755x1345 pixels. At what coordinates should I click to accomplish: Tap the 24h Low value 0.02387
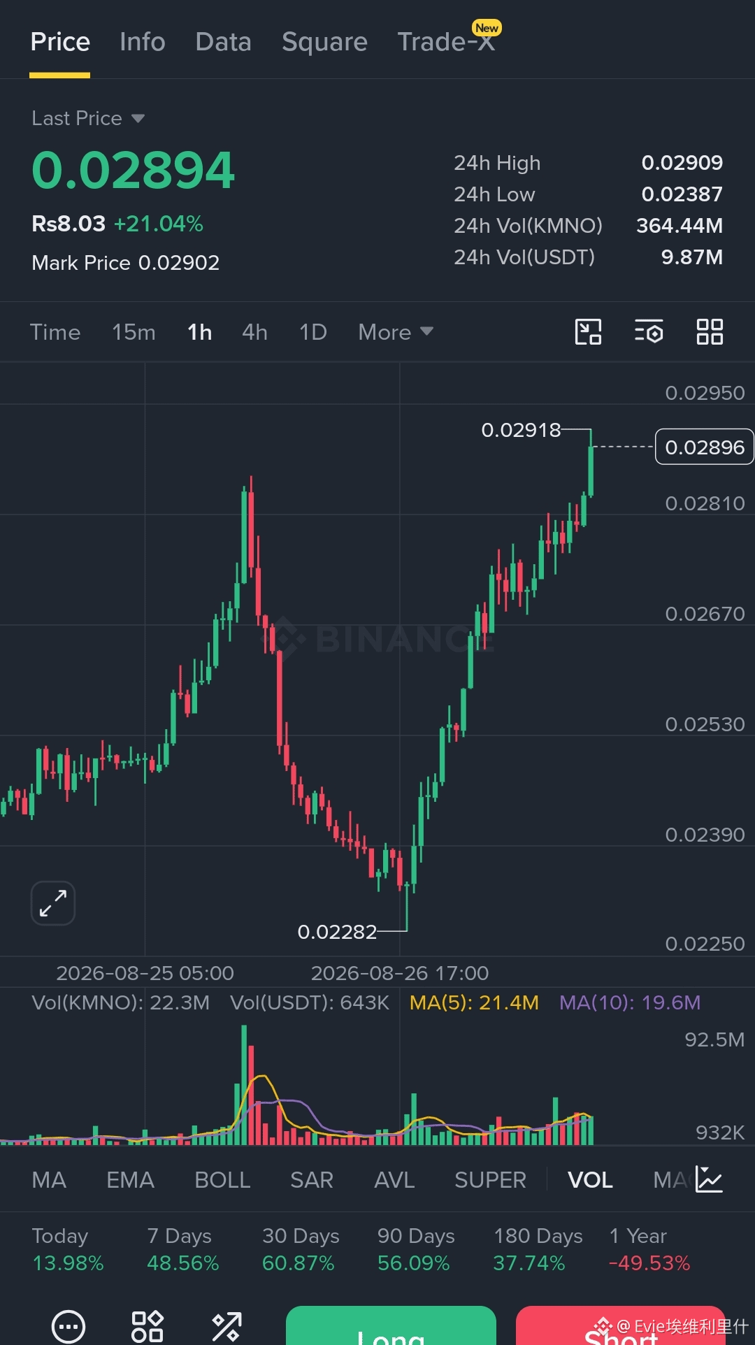[682, 194]
